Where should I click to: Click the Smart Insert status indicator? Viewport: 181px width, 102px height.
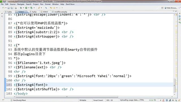(98, 100)
